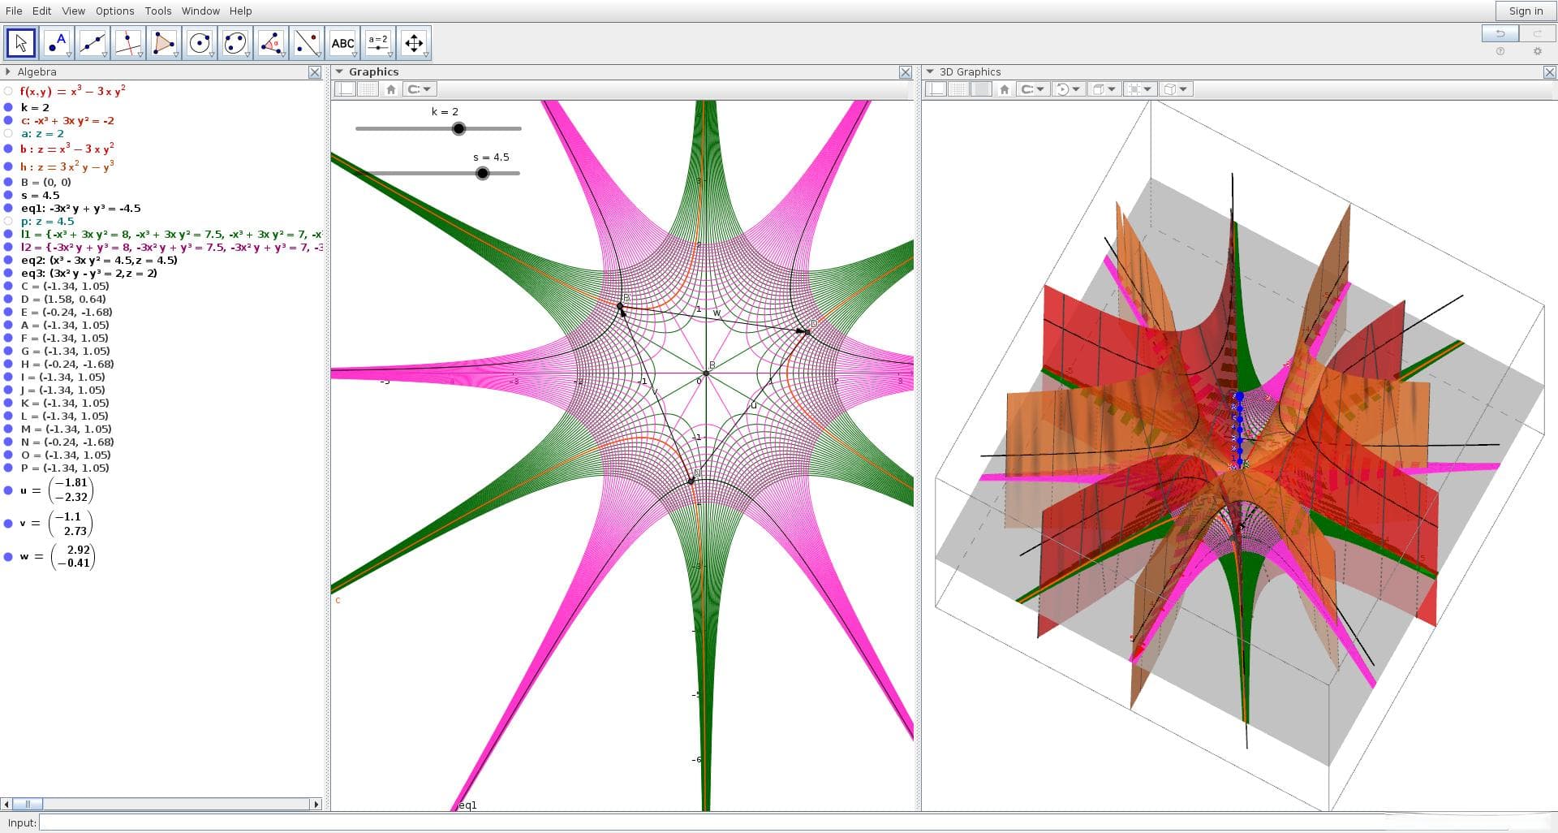Select the Ellipse conic tool

tap(235, 43)
